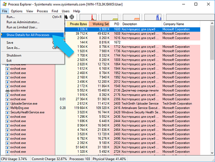Open the File menu
Screen dimensions: 215x162
click(x=5, y=11)
